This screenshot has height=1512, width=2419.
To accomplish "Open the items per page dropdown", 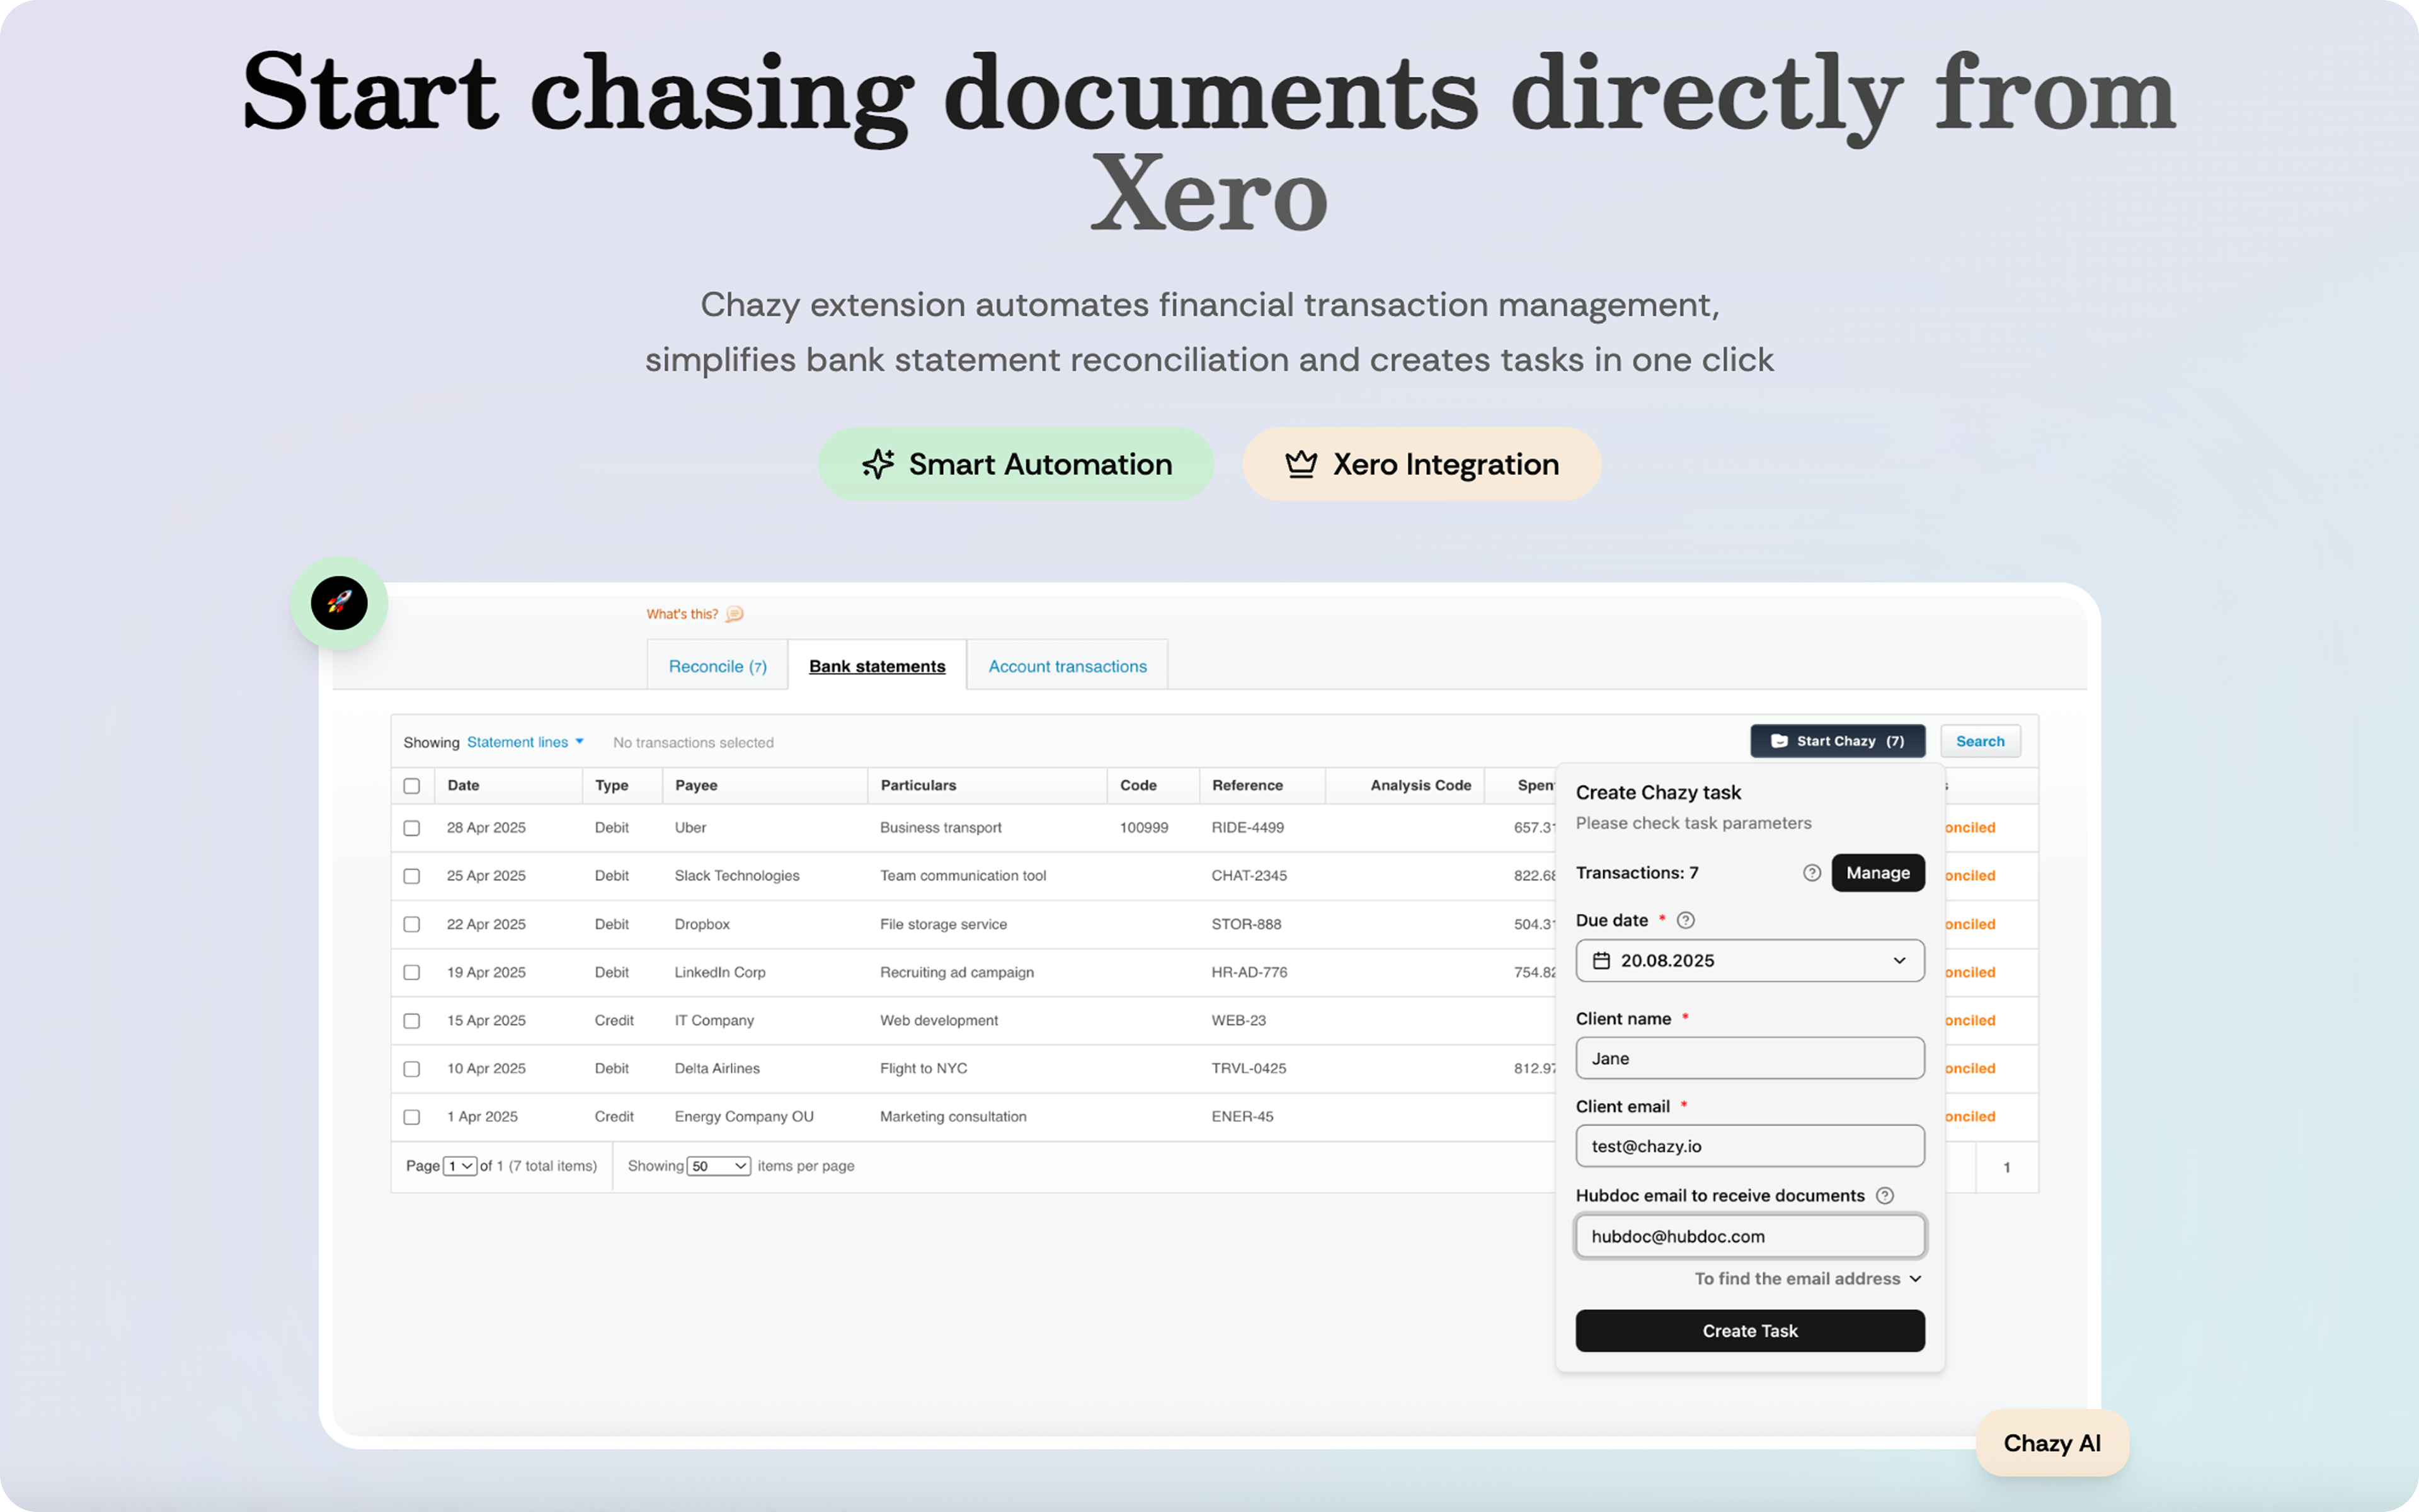I will coord(719,1166).
